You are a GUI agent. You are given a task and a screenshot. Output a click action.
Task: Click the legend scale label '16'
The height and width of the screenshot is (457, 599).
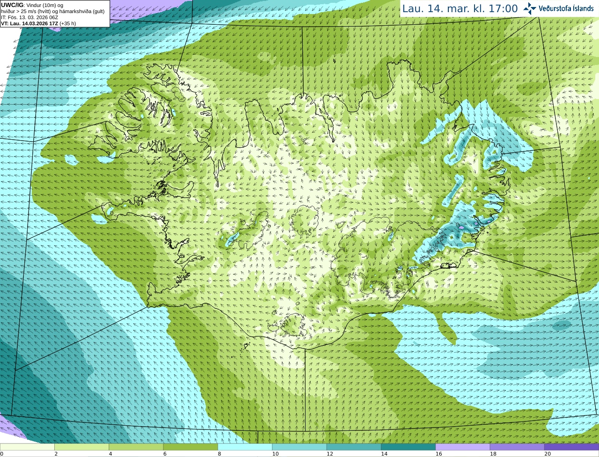pos(438,454)
